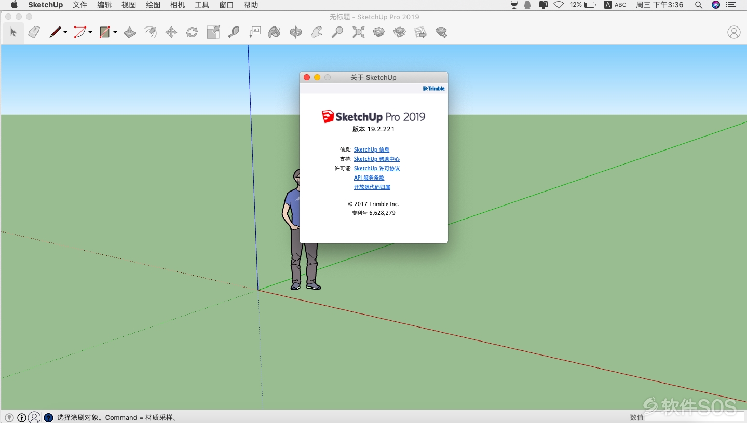Open the 3D Warehouse
The width and height of the screenshot is (747, 423).
[x=379, y=32]
